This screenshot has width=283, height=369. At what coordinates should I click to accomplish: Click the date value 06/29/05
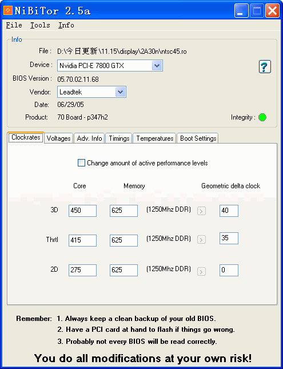(x=70, y=105)
